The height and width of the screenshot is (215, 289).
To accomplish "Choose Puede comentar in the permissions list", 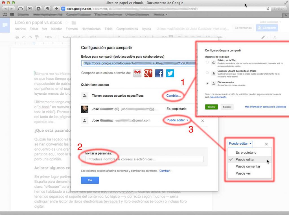I will pos(249,166).
